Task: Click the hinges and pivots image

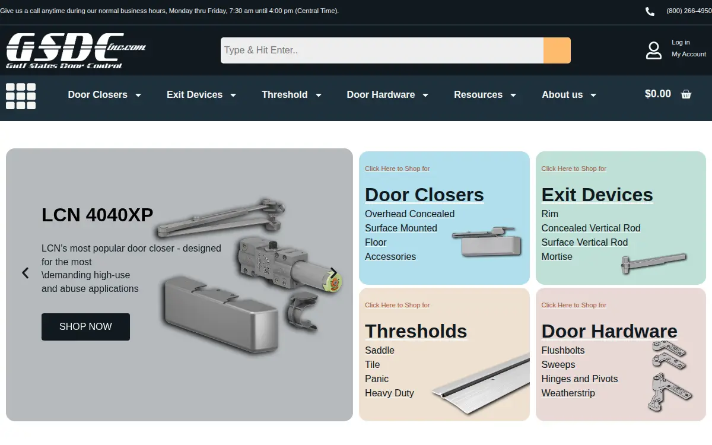Action: point(670,376)
